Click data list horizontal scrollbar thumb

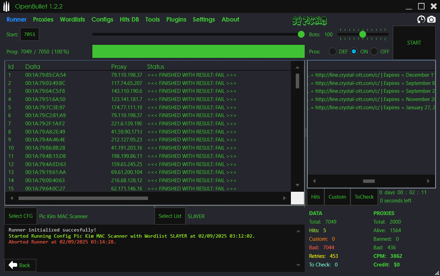pyautogui.click(x=83, y=198)
